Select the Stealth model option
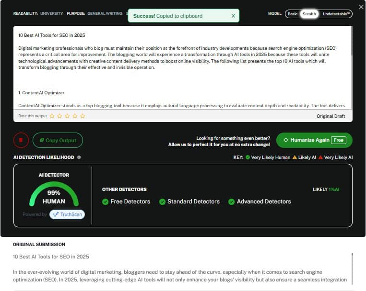This screenshot has height=291, width=366. (309, 14)
